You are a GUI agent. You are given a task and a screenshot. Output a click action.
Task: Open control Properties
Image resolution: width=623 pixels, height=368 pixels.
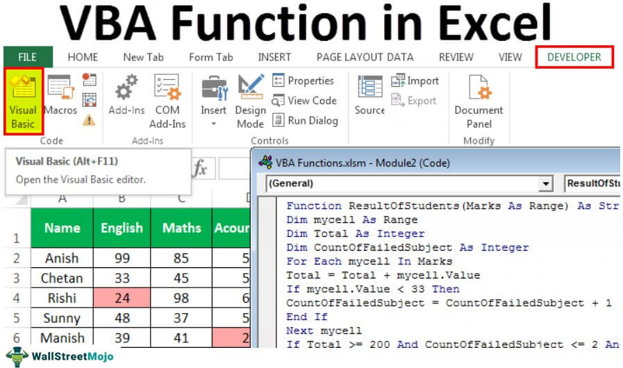tap(303, 81)
